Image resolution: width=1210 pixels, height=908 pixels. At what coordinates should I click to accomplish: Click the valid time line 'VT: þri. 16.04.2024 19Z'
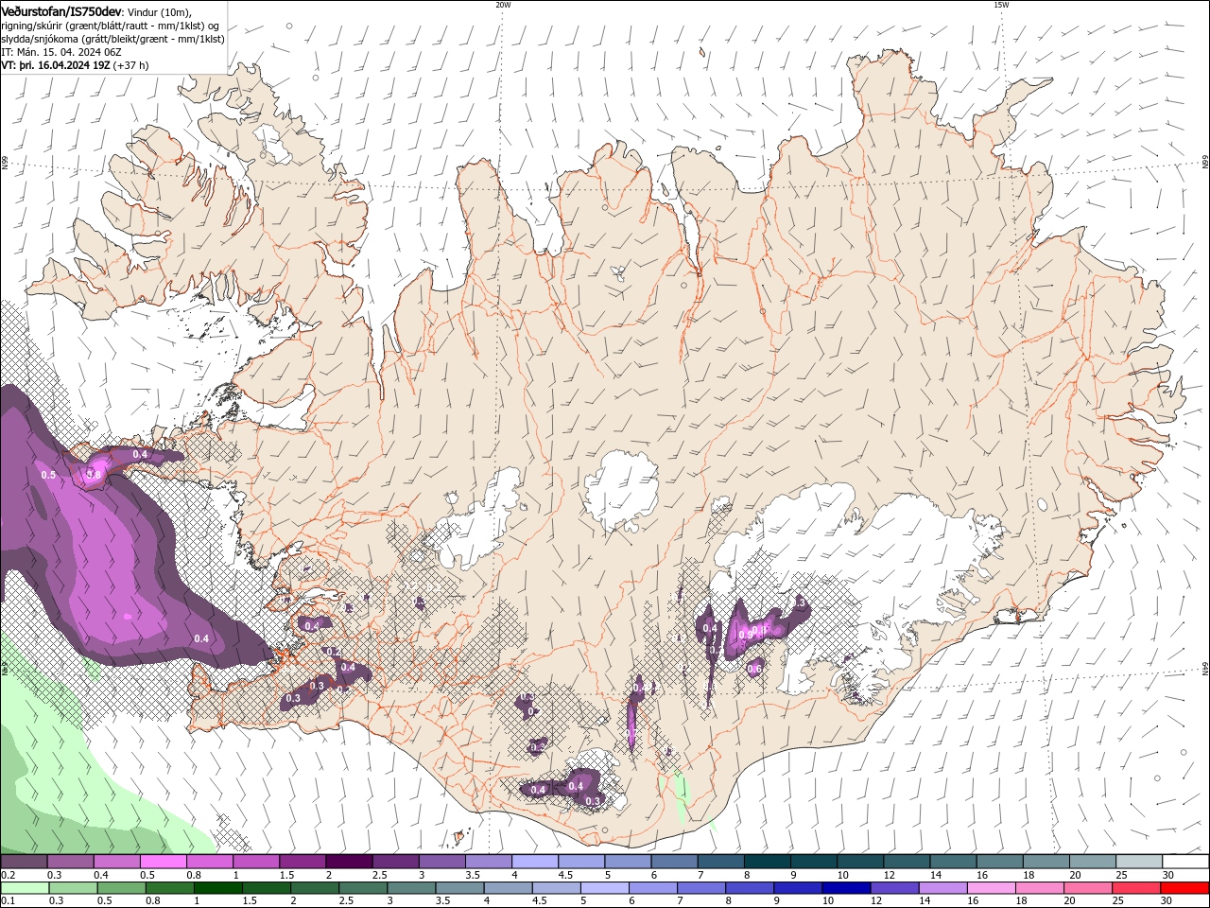coord(56,65)
